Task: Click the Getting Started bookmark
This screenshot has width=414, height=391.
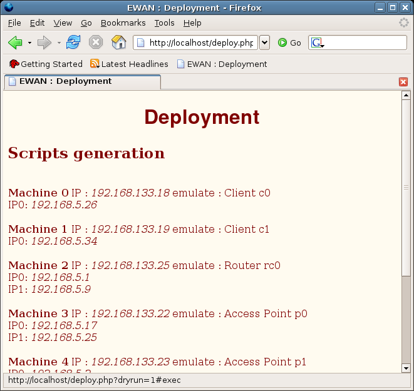Action: point(46,64)
